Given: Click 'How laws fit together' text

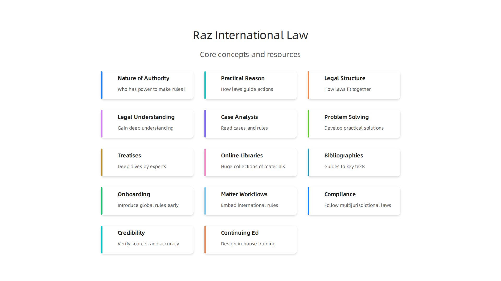Looking at the screenshot, I should [x=347, y=89].
